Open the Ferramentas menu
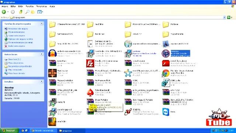The image size is (236, 133). (42, 6)
